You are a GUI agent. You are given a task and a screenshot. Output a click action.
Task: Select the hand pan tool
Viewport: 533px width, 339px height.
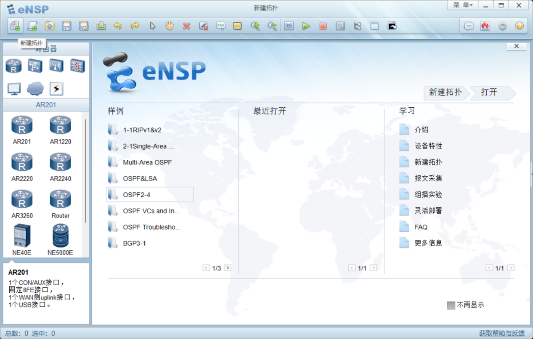tap(169, 26)
